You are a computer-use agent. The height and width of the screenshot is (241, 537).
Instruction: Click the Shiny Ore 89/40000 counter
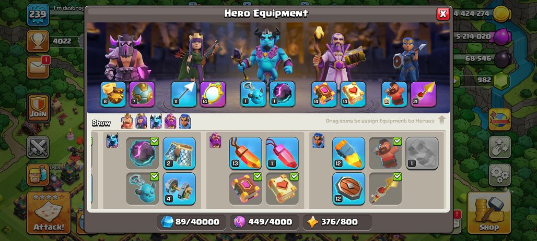(x=191, y=222)
